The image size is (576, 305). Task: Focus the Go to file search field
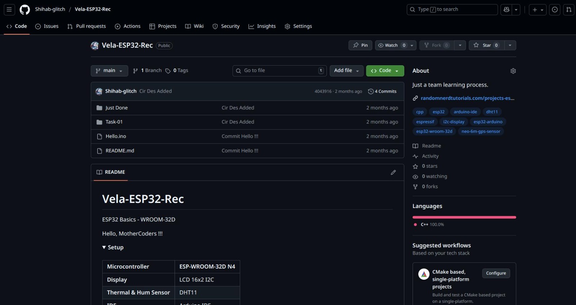pos(280,71)
